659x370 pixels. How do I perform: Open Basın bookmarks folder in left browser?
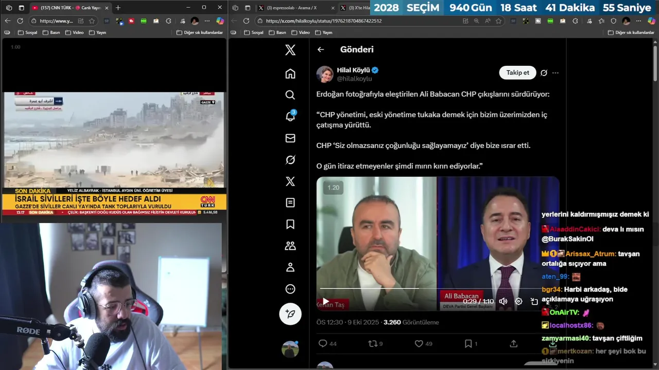click(51, 32)
